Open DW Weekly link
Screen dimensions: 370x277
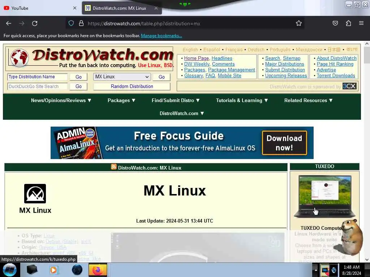(197, 64)
